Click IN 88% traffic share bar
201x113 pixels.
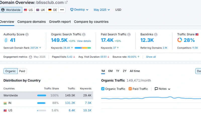42,103
